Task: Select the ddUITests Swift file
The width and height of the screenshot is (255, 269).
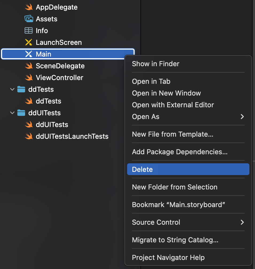Action: click(x=52, y=125)
